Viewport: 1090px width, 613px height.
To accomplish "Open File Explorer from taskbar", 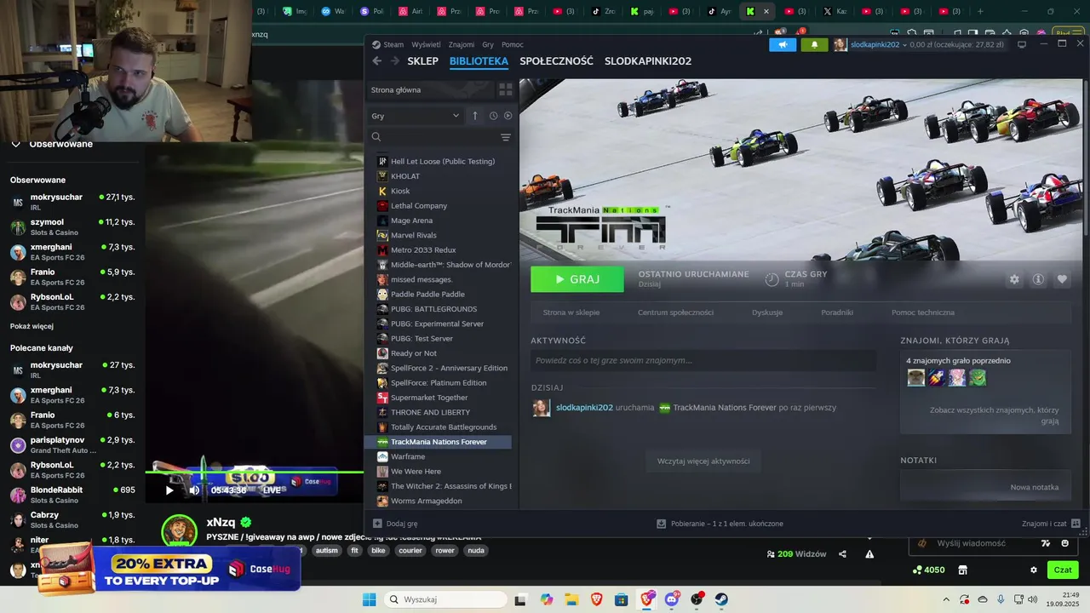I will tap(571, 599).
